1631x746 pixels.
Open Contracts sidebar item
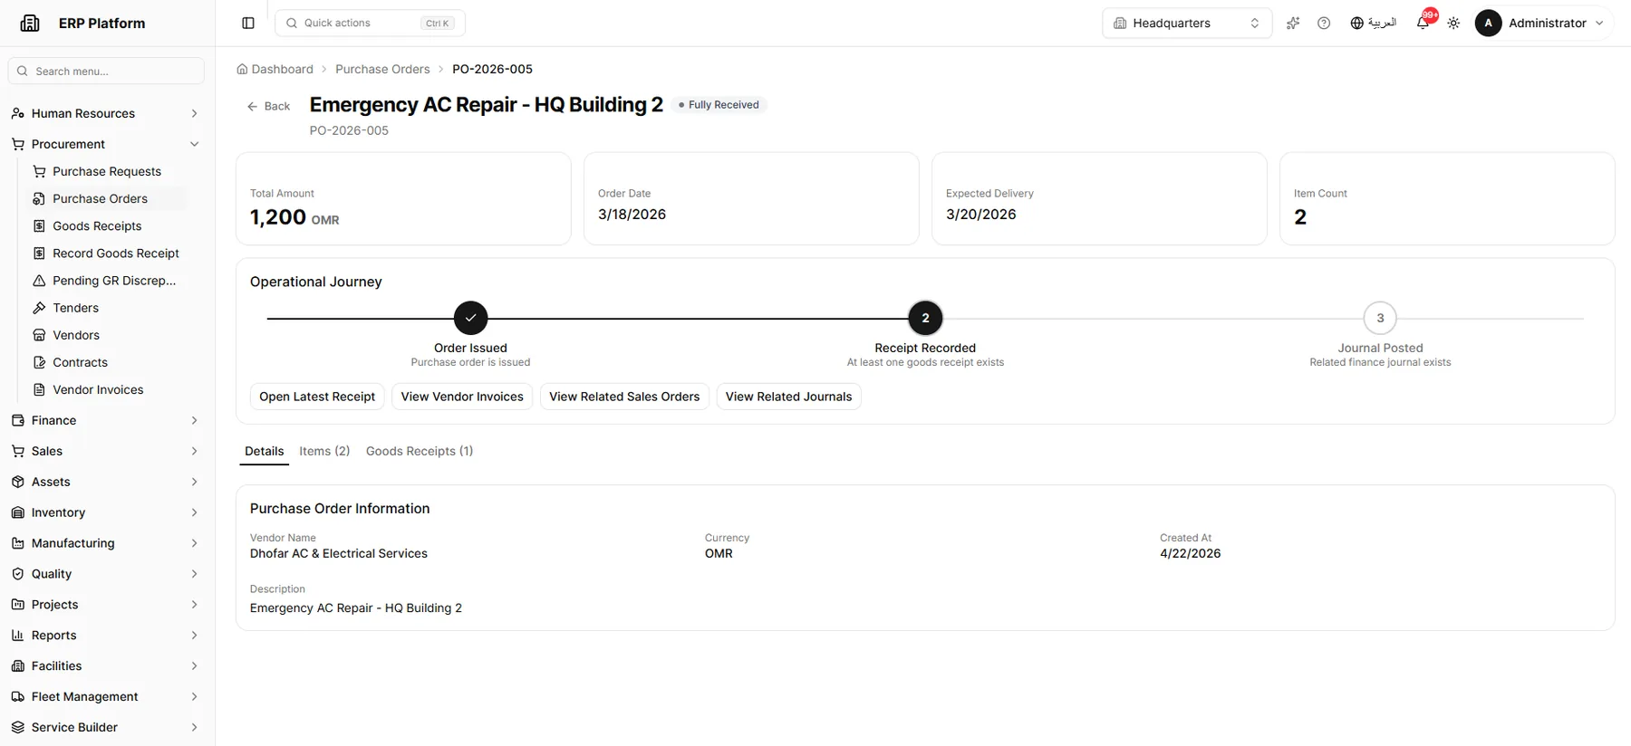107,361
